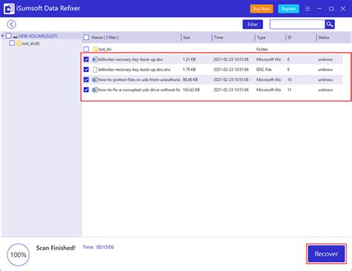Toggle the Name select-all header checkbox

pos(86,37)
